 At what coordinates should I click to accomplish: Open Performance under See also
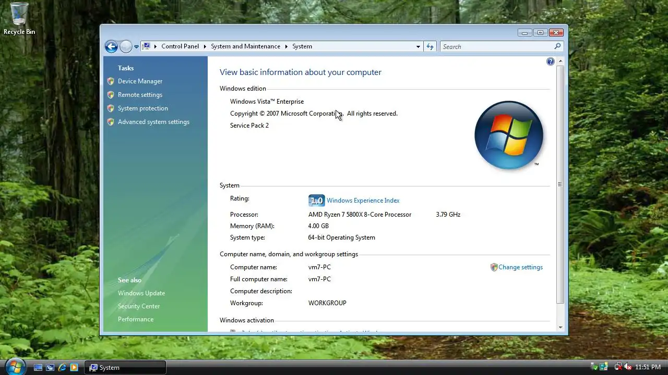click(136, 319)
